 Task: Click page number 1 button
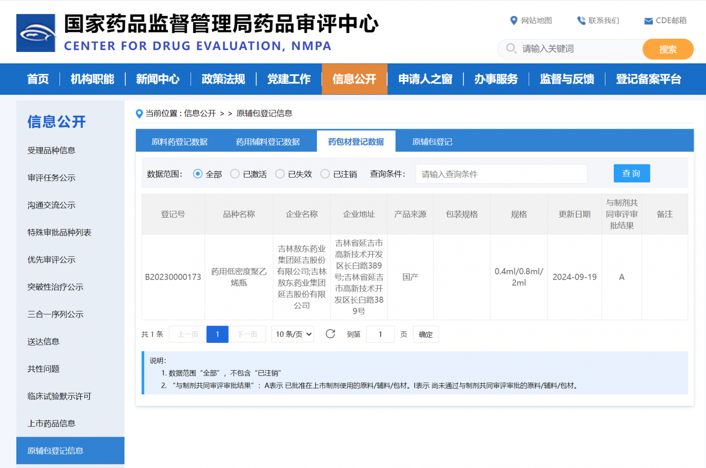(218, 334)
